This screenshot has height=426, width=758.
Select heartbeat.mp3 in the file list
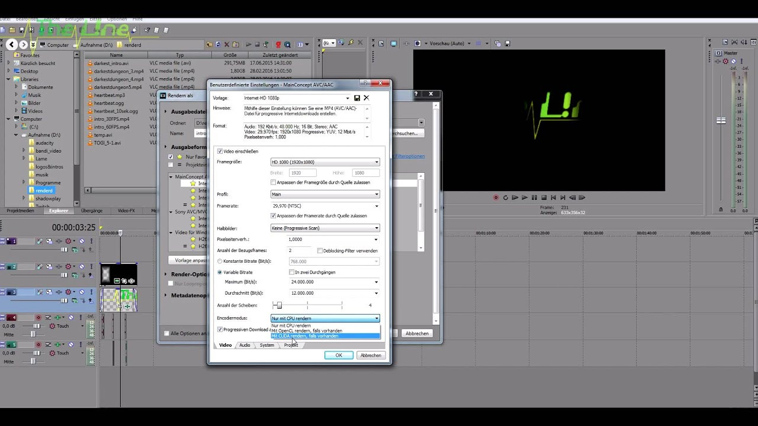tap(109, 95)
